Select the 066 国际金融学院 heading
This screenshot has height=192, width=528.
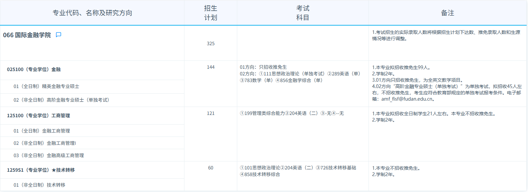27,35
